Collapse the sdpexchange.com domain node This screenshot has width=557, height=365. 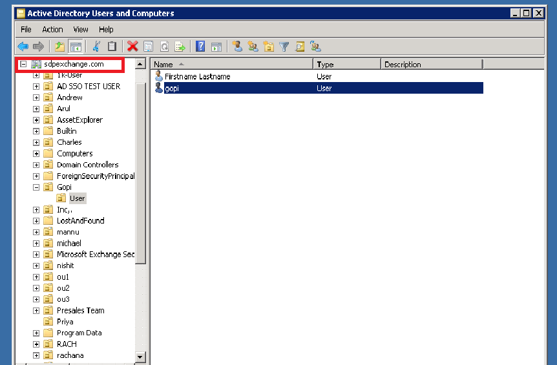click(x=23, y=64)
